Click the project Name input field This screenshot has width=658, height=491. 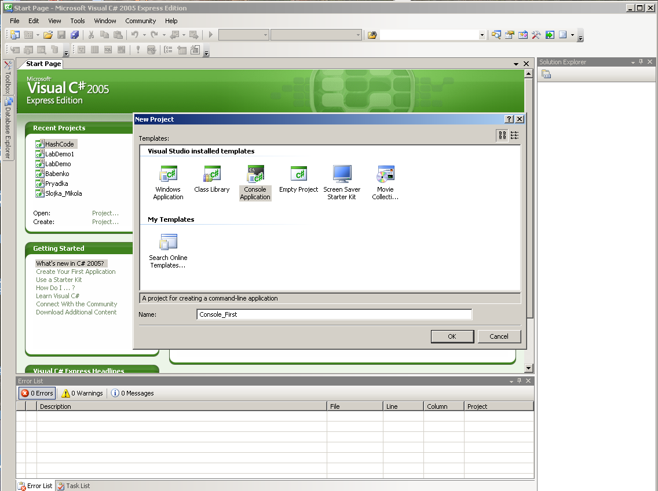pos(334,314)
